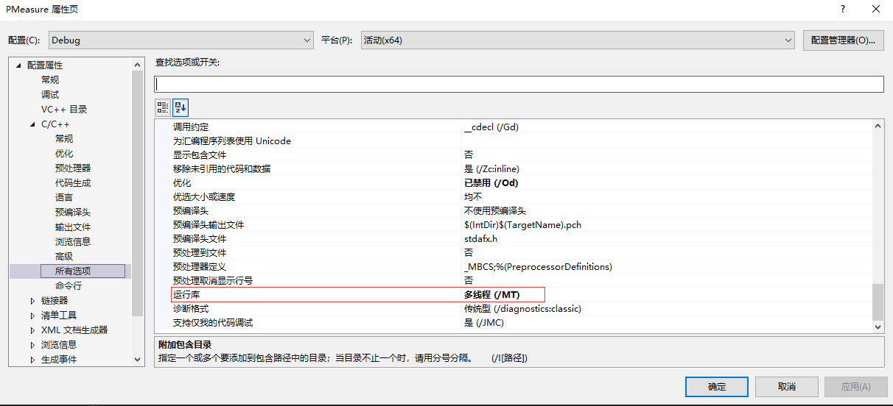Collapse the 配置属性 tree node
The image size is (893, 406).
tap(18, 65)
